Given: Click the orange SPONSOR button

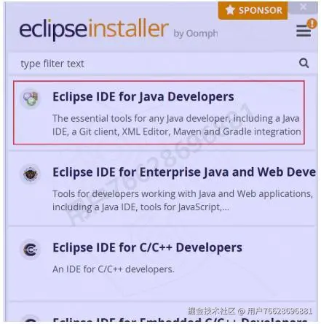Looking at the screenshot, I should [253, 10].
